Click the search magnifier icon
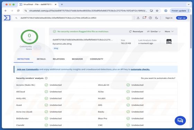The width and height of the screenshot is (194, 130). pyautogui.click(x=16, y=18)
